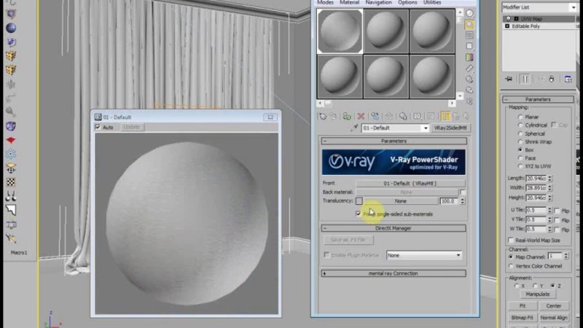Screen dimensions: 583x328
Task: Open Modes menu in Material Editor
Action: pyautogui.click(x=325, y=3)
